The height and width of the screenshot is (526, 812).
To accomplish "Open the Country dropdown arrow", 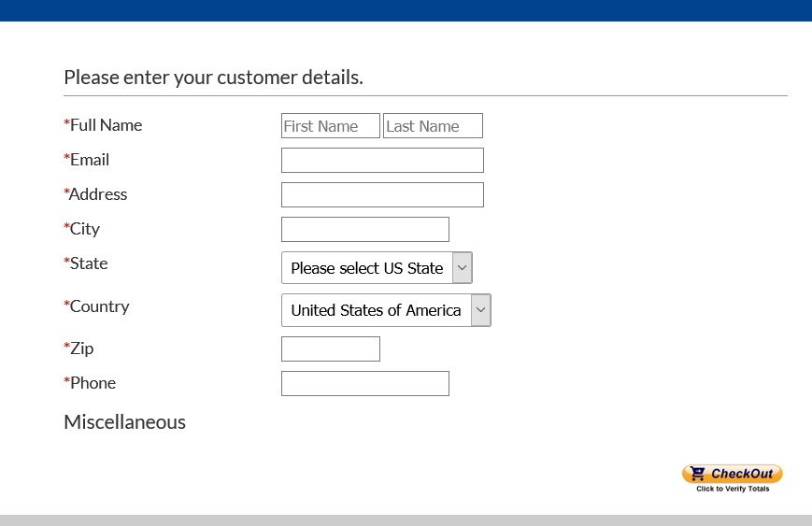I will point(480,310).
